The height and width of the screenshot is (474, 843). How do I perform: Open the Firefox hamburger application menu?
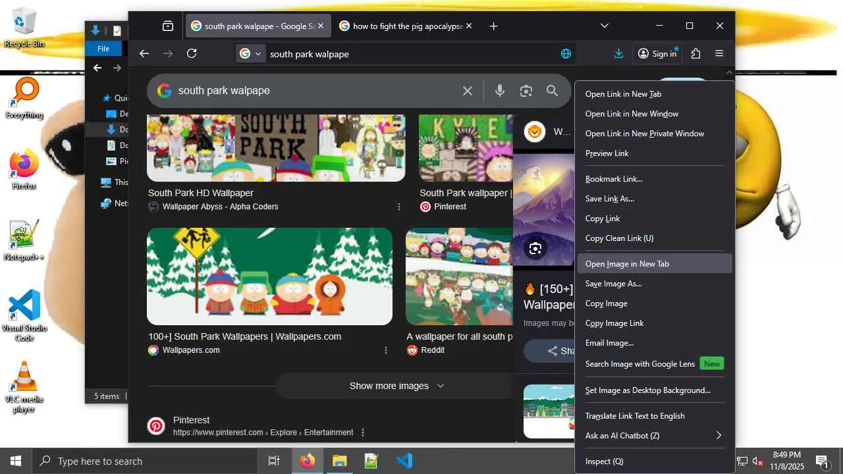[x=719, y=54]
